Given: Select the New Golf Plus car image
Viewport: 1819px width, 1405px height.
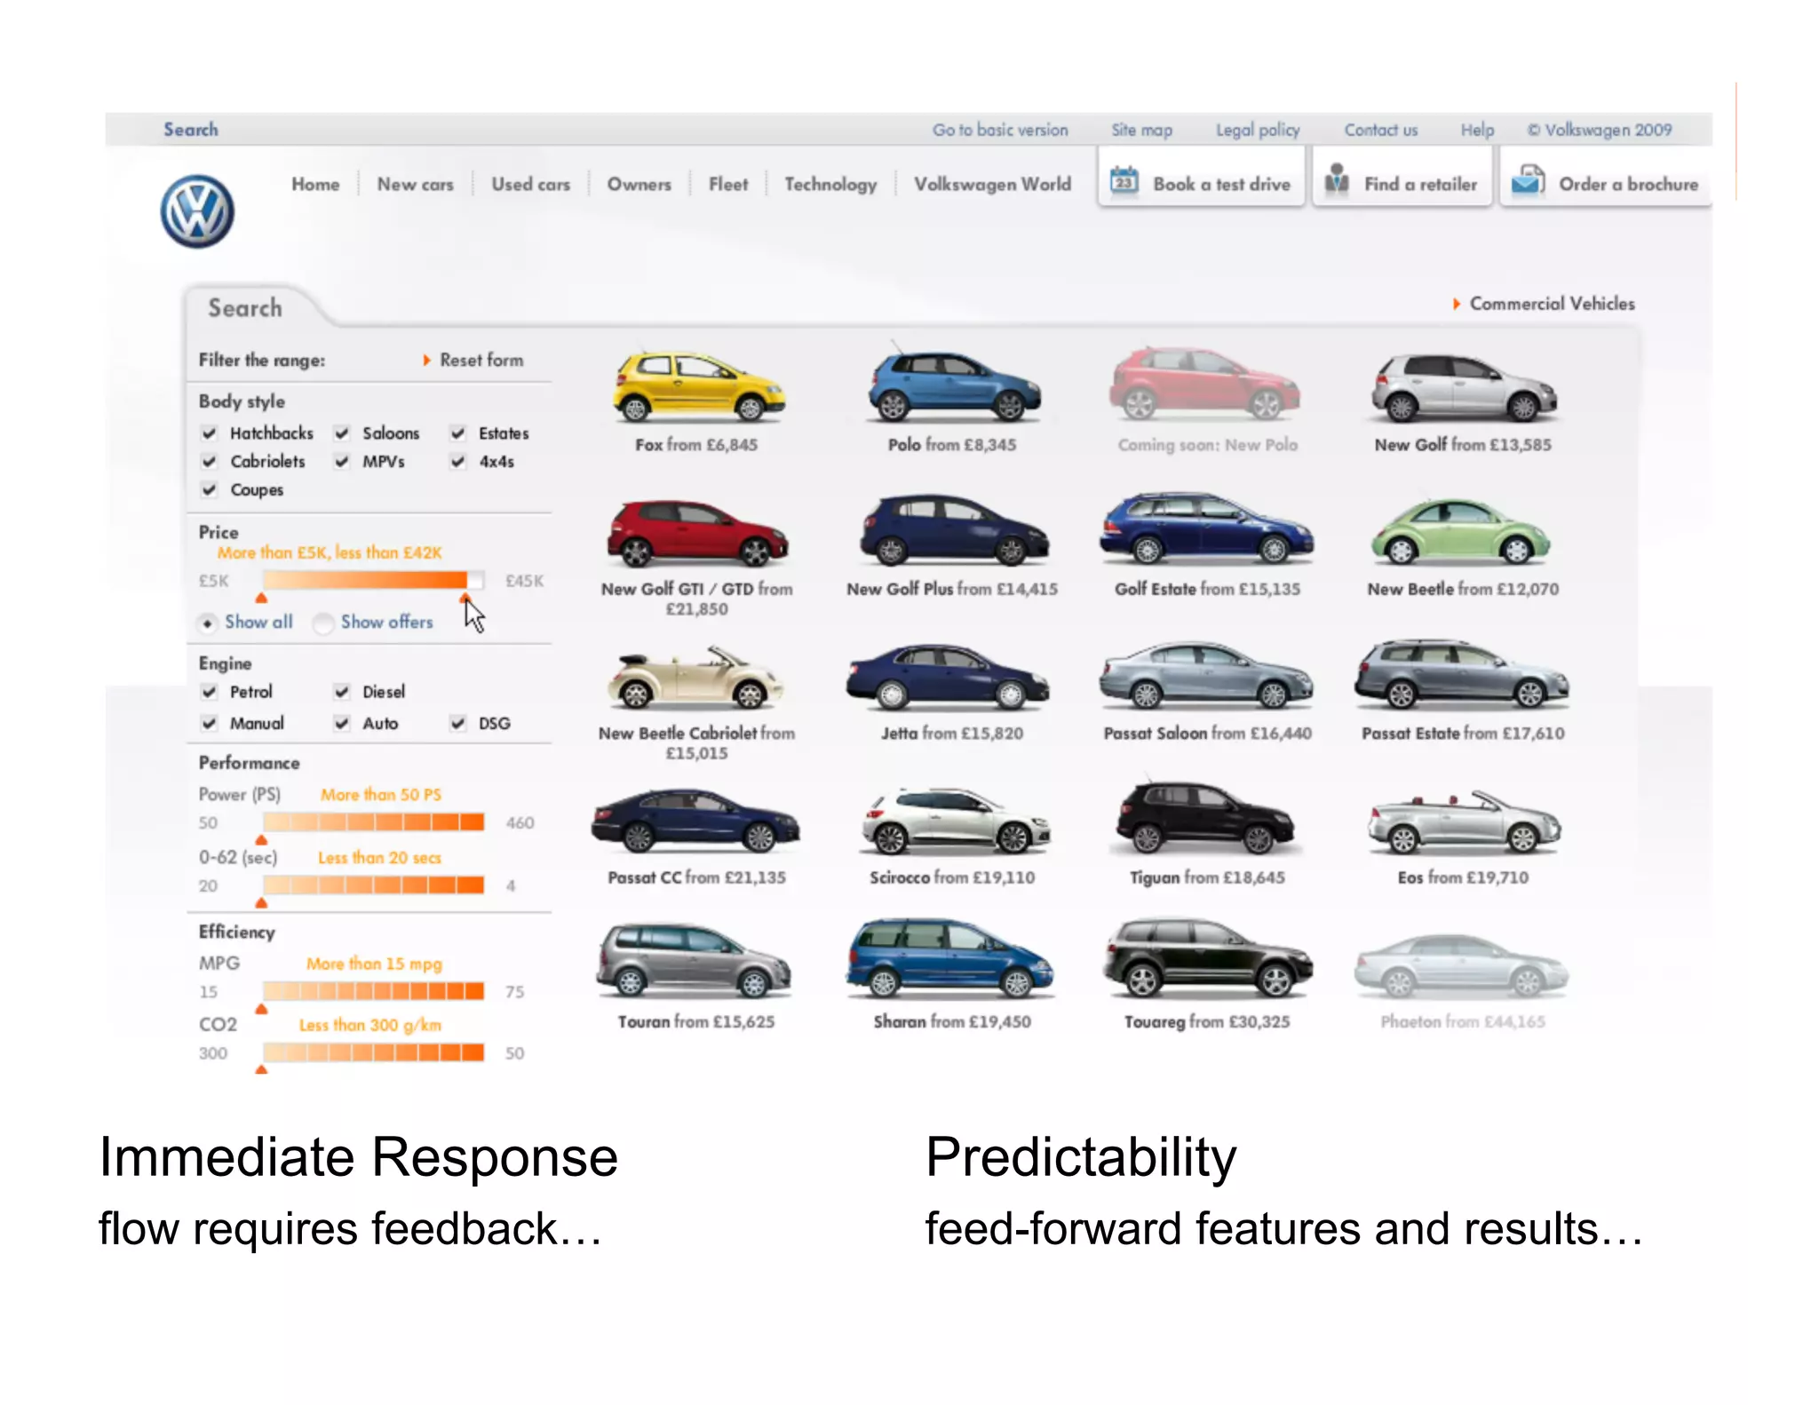Looking at the screenshot, I should [x=953, y=531].
